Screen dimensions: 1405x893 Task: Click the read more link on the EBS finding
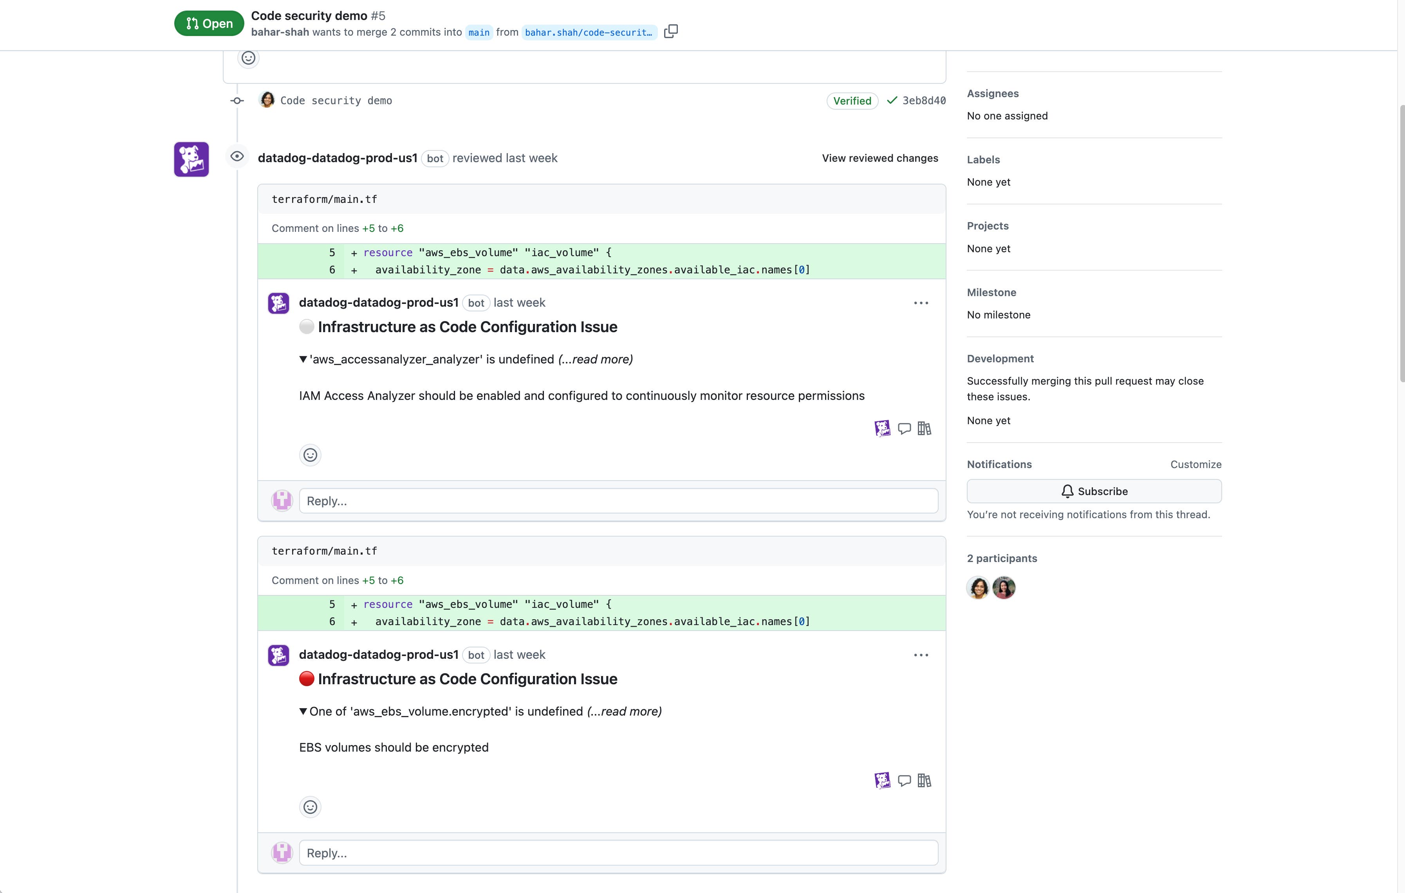pyautogui.click(x=624, y=712)
